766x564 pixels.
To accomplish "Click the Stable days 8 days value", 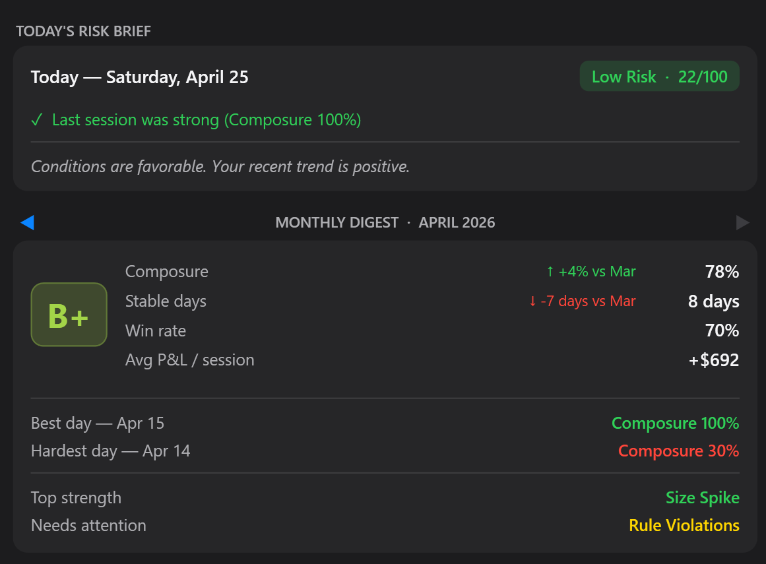I will [713, 301].
